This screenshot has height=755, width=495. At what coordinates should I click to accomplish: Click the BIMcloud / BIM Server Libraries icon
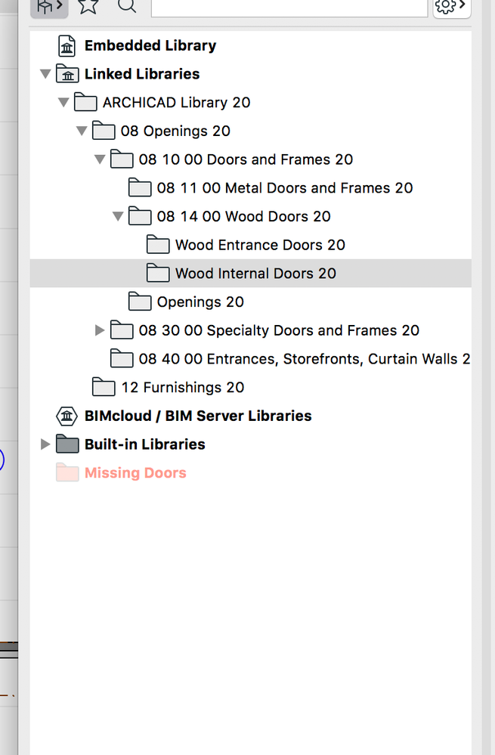(x=67, y=416)
